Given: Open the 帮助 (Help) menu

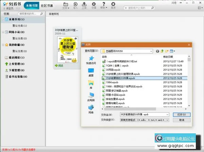Looking at the screenshot, I should [x=104, y=5].
